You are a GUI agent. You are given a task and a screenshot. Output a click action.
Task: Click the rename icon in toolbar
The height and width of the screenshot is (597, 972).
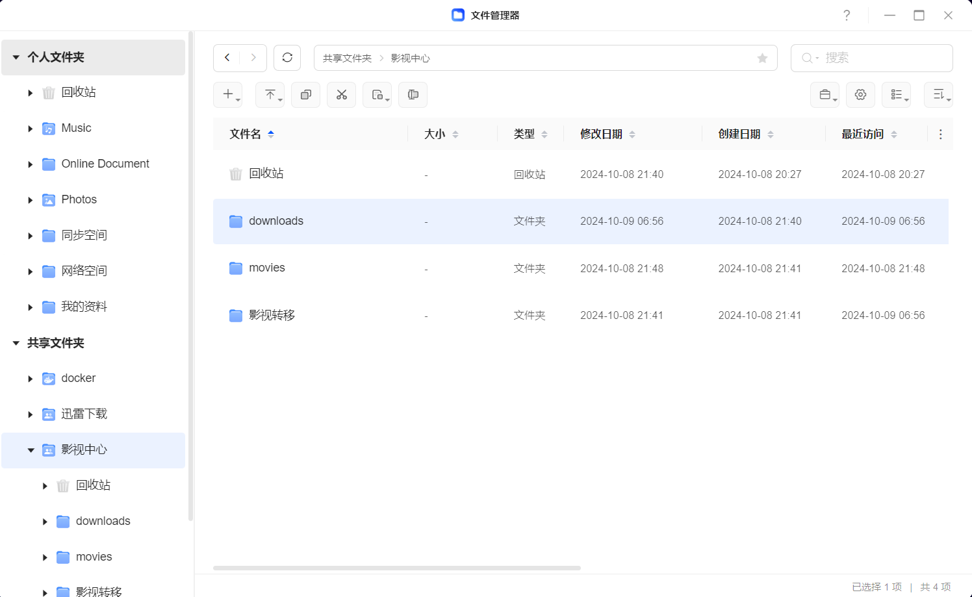pos(413,95)
